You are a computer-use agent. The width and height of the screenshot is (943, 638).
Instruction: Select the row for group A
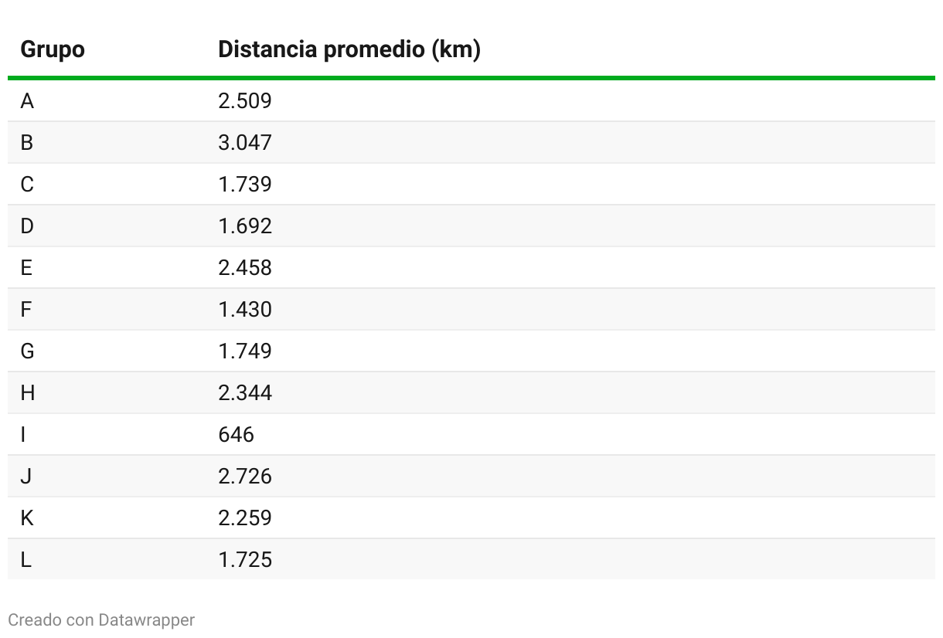[x=472, y=101]
